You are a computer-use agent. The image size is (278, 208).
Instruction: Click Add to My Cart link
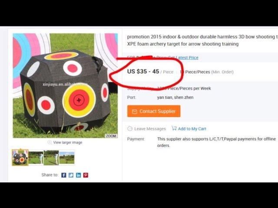[192, 129]
